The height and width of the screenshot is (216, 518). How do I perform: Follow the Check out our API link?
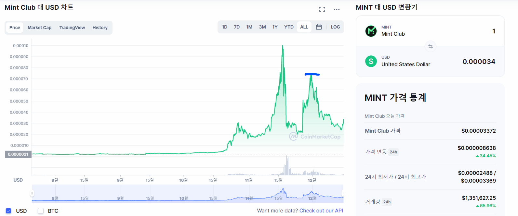tap(321, 210)
